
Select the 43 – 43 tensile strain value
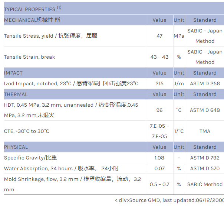(159, 57)
